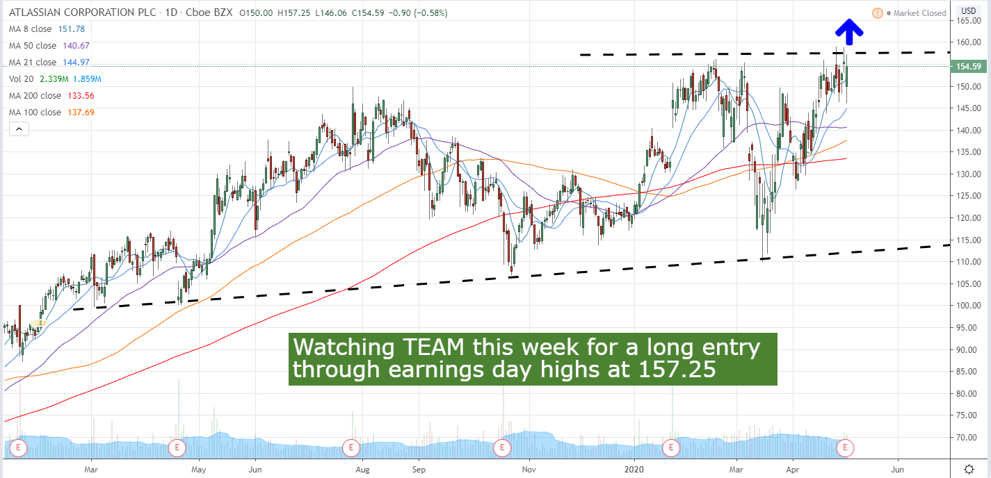Select the Vol 20 indicator legend
Image resolution: width=991 pixels, height=478 pixels.
click(x=54, y=79)
